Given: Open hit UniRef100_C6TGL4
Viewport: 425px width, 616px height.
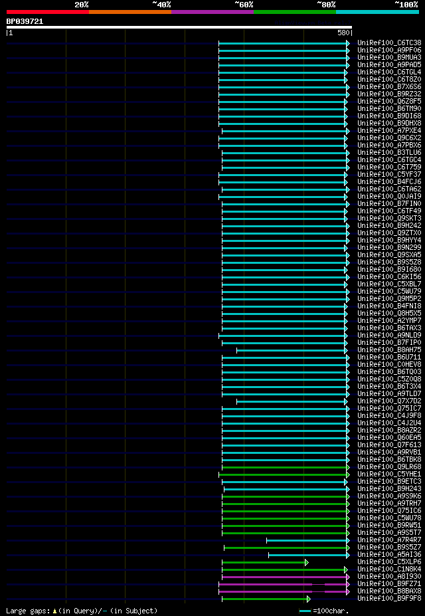Looking at the screenshot, I should coord(389,72).
